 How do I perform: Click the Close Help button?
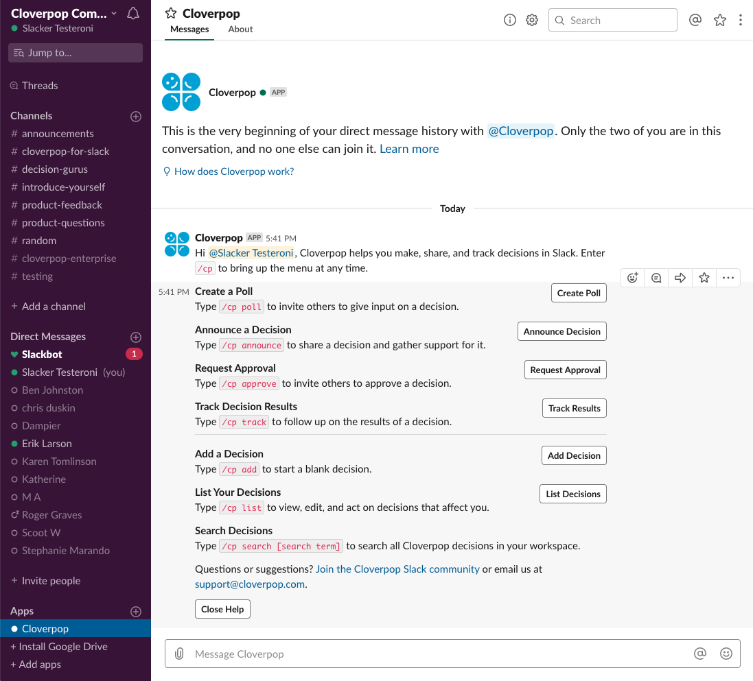(222, 609)
